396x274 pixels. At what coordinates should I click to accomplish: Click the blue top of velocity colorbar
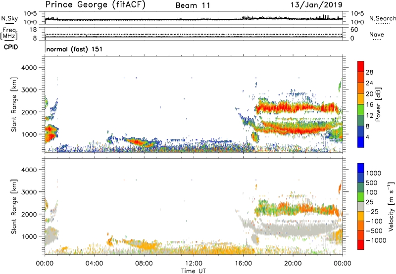(361, 168)
